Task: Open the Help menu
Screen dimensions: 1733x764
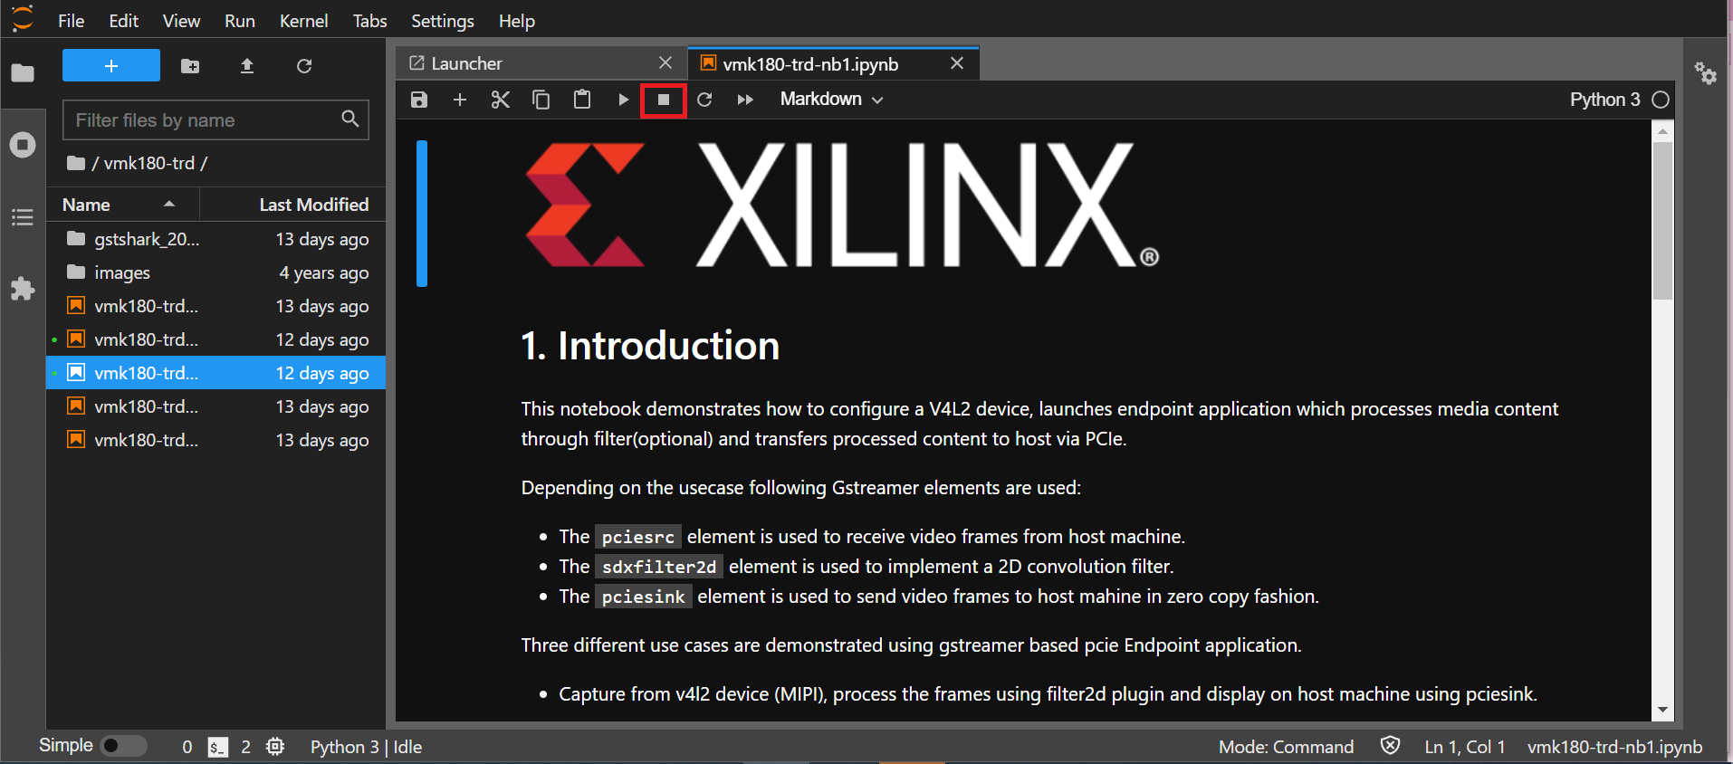Action: pyautogui.click(x=516, y=20)
